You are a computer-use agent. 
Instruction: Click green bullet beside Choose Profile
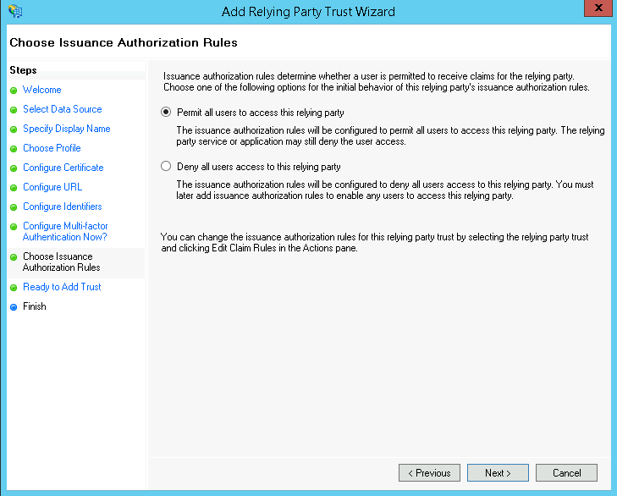coord(14,149)
